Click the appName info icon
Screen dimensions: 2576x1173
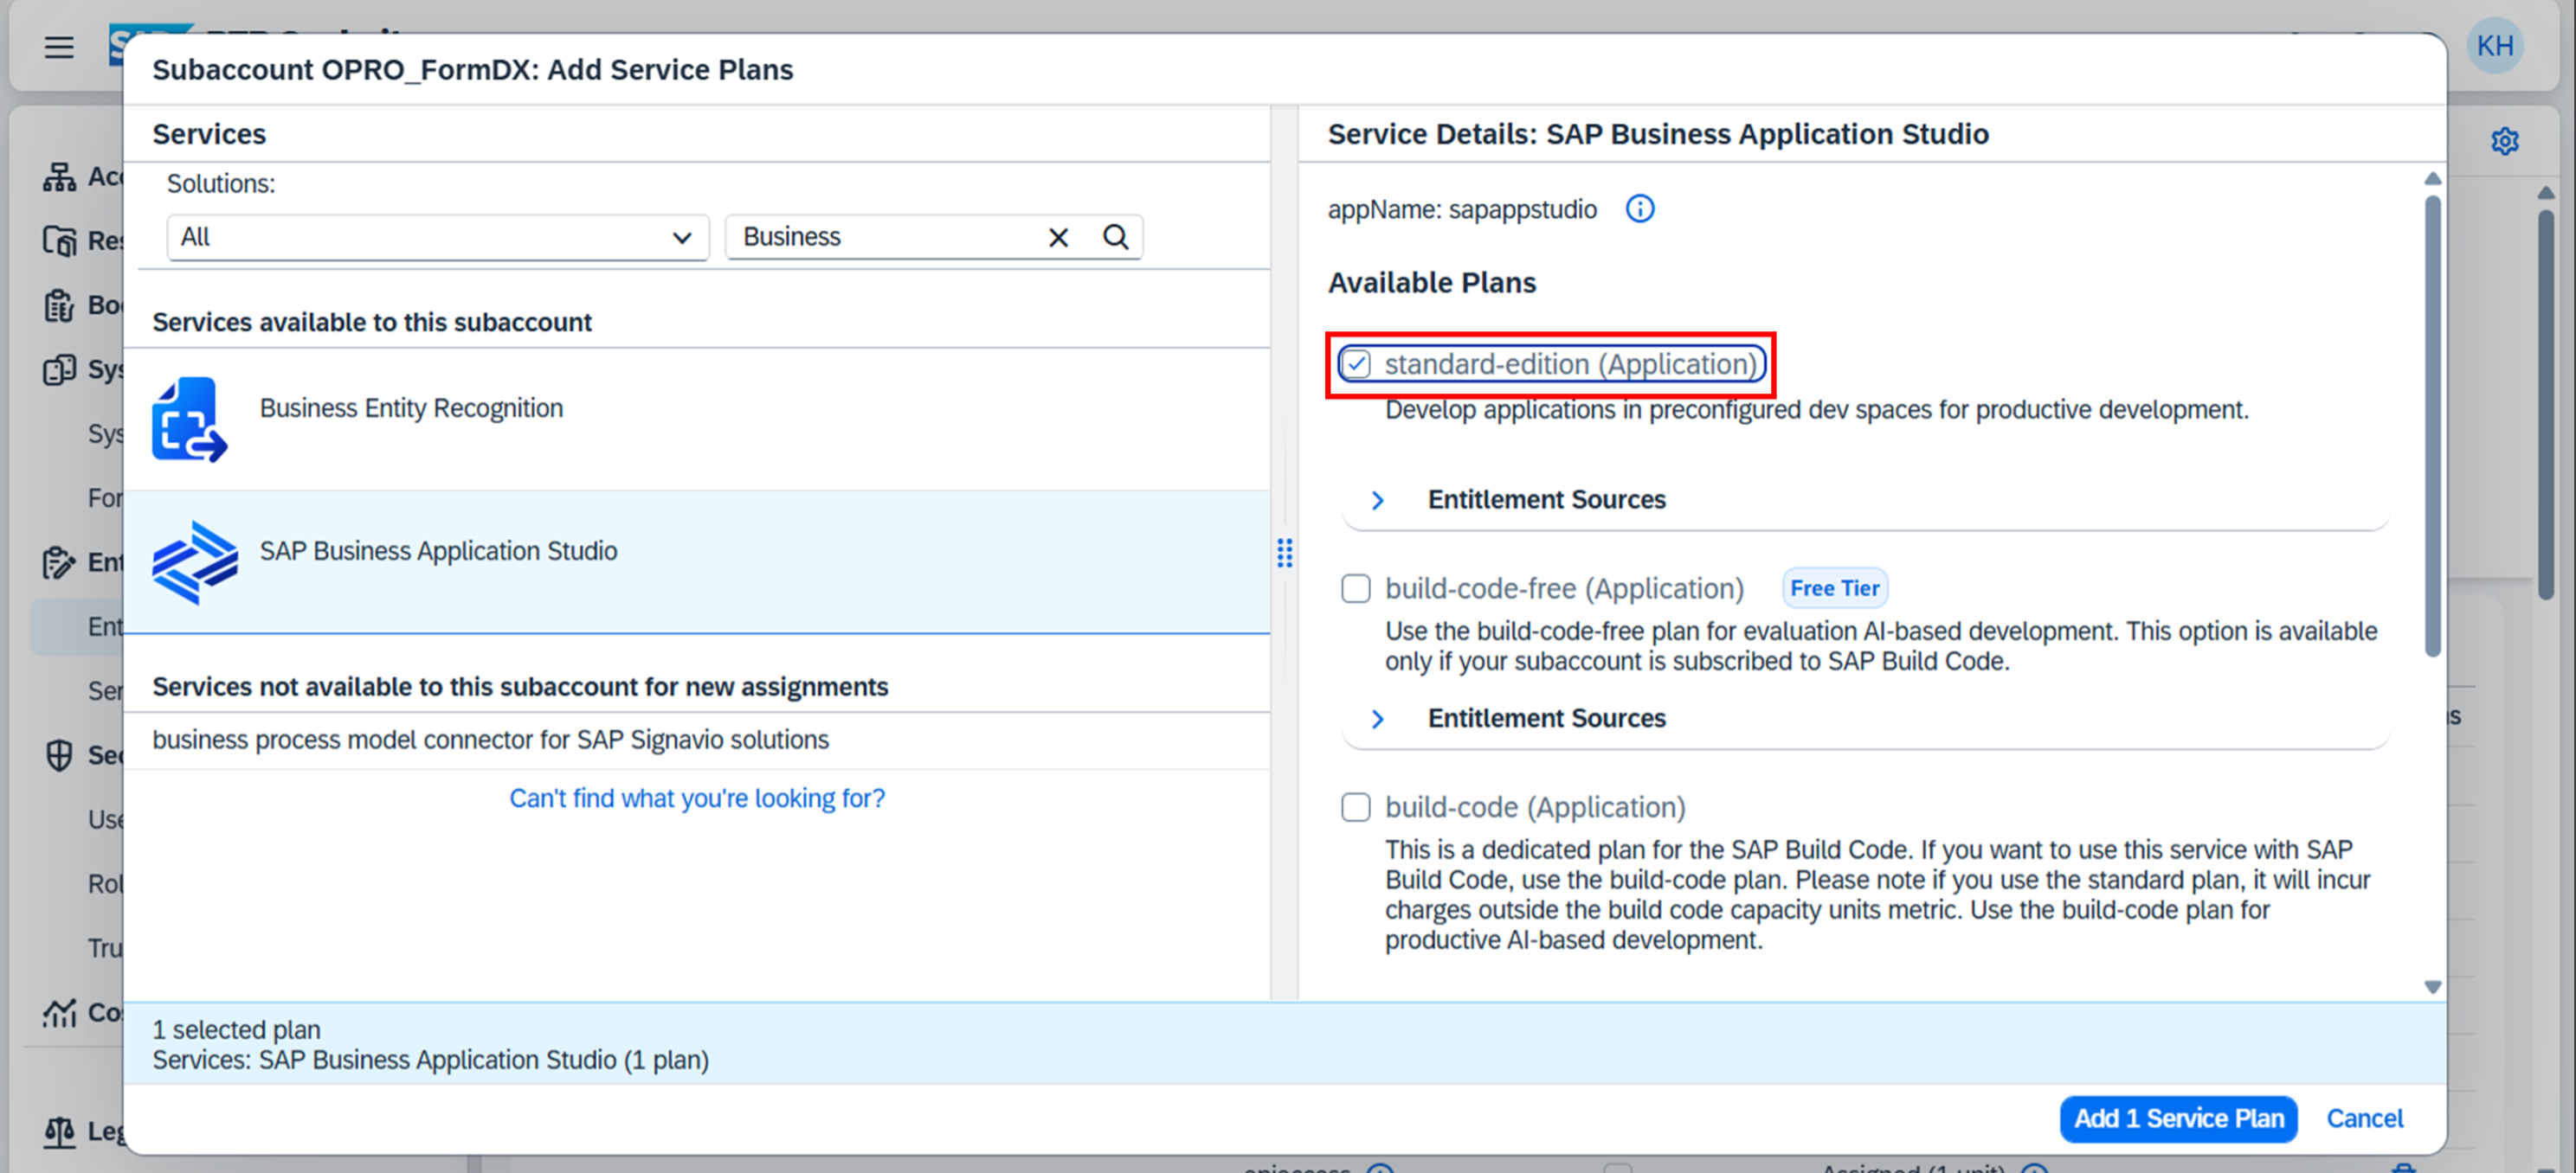click(1639, 208)
